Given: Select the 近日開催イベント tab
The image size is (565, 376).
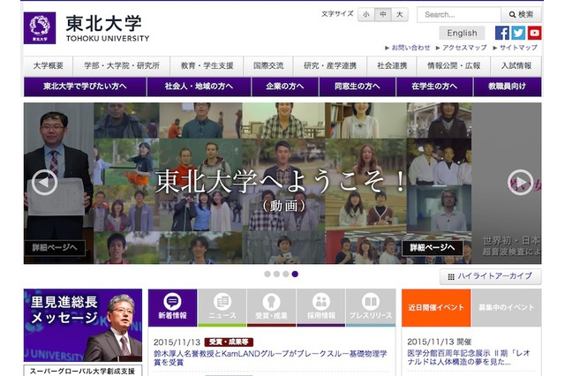Looking at the screenshot, I should point(436,307).
